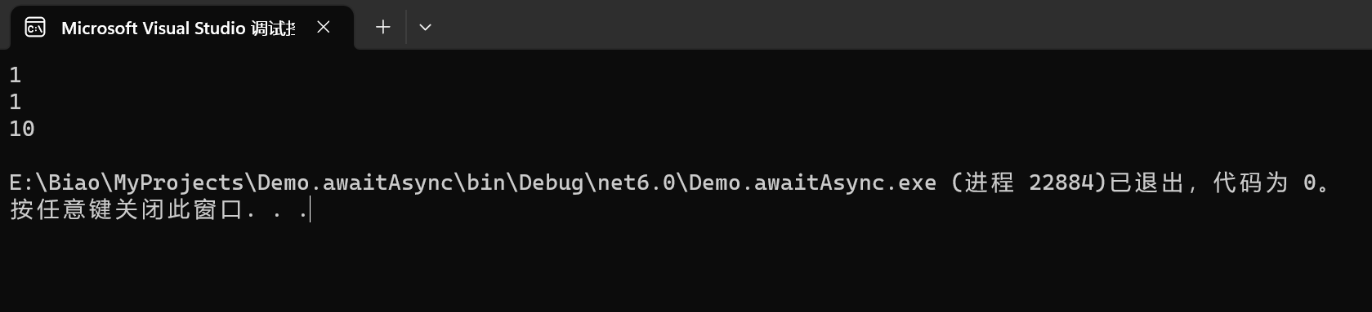This screenshot has height=312, width=1372.
Task: Click the process ID 22884 text
Action: [1061, 182]
